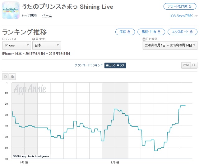
Task: Switch to ダウンロードランキング tab
Action: [88, 65]
